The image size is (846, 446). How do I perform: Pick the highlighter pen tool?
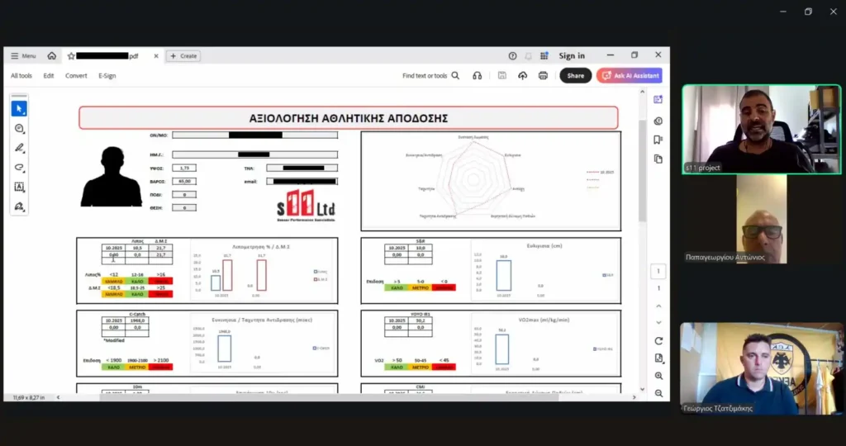point(19,148)
